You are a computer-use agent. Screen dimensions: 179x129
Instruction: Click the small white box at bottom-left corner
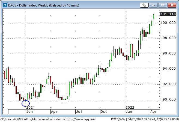(x=5, y=112)
